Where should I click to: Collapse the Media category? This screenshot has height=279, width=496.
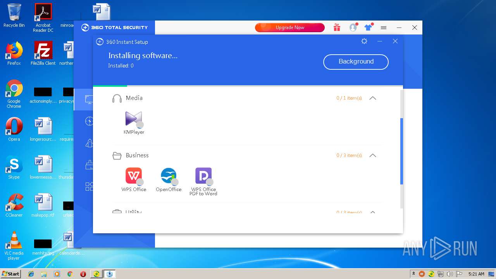click(373, 98)
